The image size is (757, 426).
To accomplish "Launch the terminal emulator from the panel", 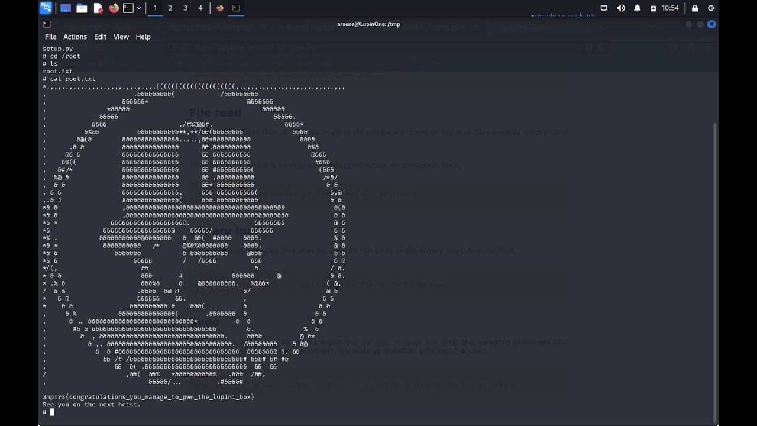I will tap(128, 8).
